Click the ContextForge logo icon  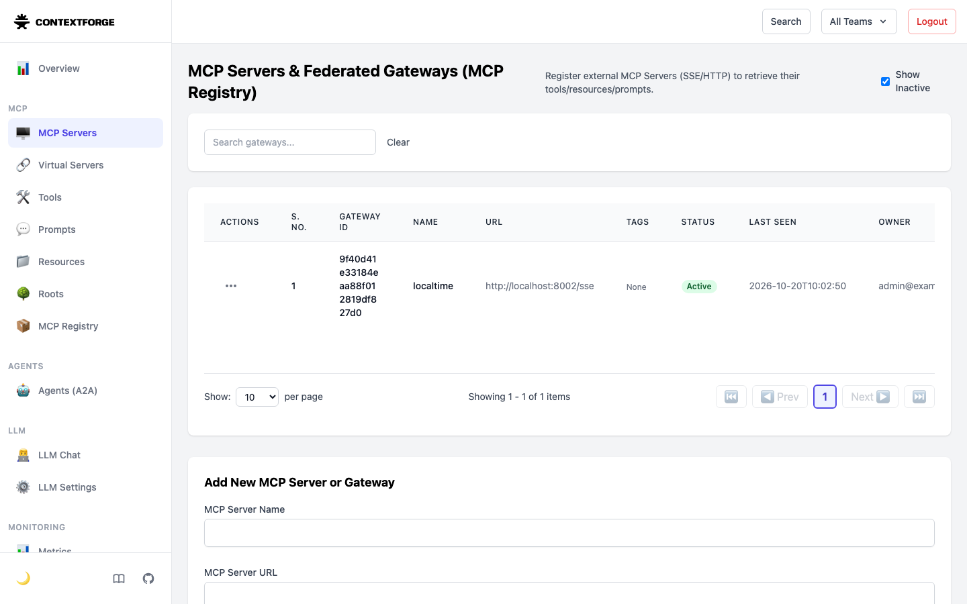pyautogui.click(x=21, y=21)
